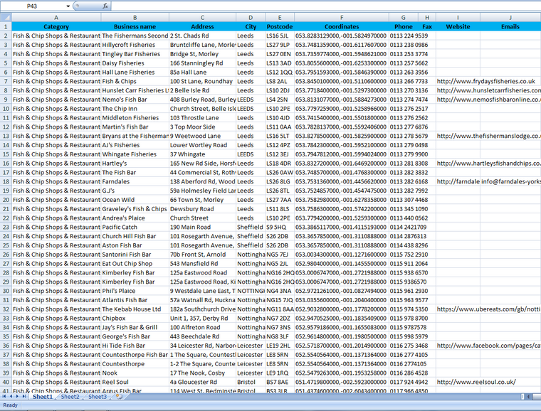
Task: Click the BS7 8AE postcode cell
Action: [x=280, y=382]
